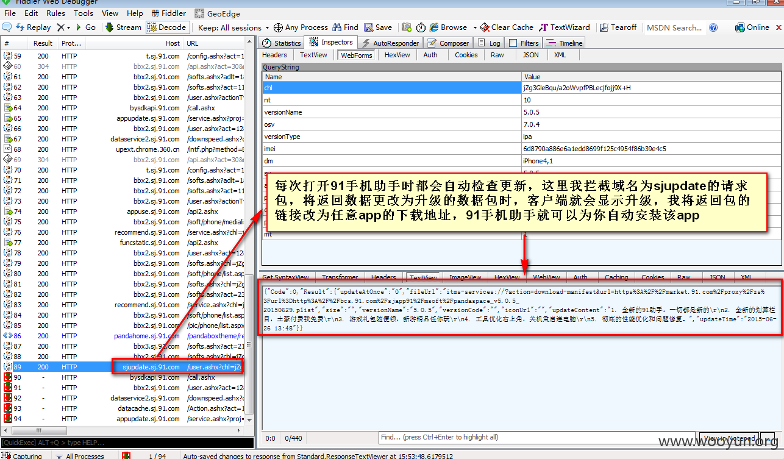
Task: Switch to the Statistics tab
Action: [x=281, y=43]
